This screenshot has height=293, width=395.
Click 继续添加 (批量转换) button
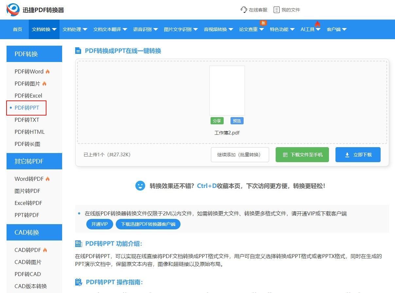tap(240, 155)
